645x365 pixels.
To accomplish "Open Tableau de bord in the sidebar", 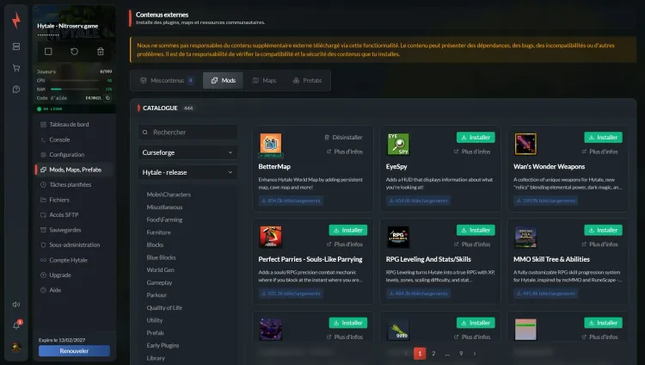I will (74, 125).
